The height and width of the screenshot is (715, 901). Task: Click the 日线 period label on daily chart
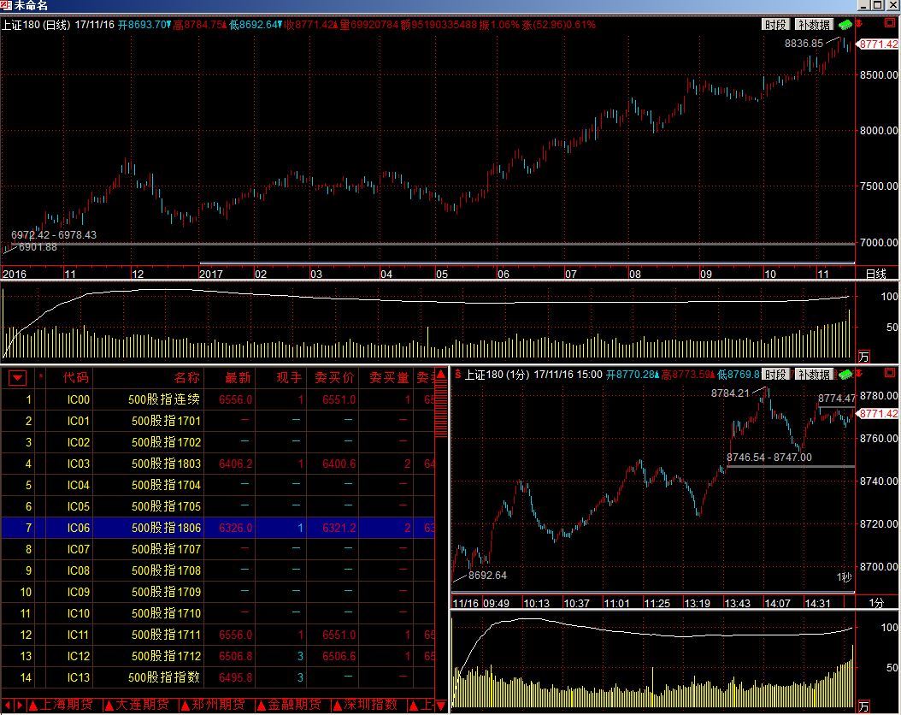[876, 274]
